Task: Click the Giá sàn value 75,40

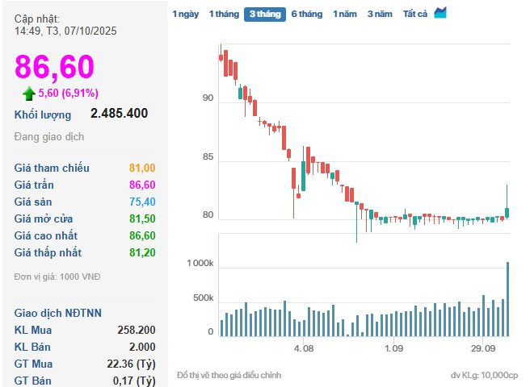Action: (x=141, y=202)
